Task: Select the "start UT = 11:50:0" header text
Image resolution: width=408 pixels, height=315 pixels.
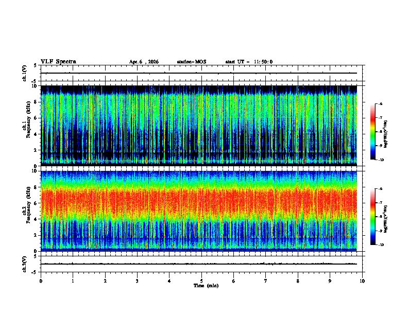Action: point(249,62)
